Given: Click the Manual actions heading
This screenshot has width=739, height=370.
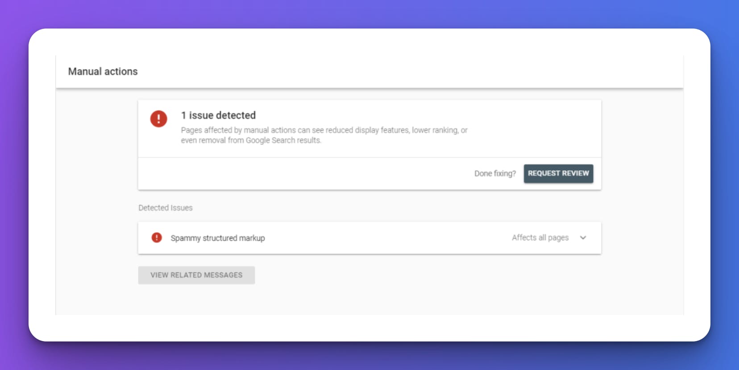Looking at the screenshot, I should tap(103, 71).
